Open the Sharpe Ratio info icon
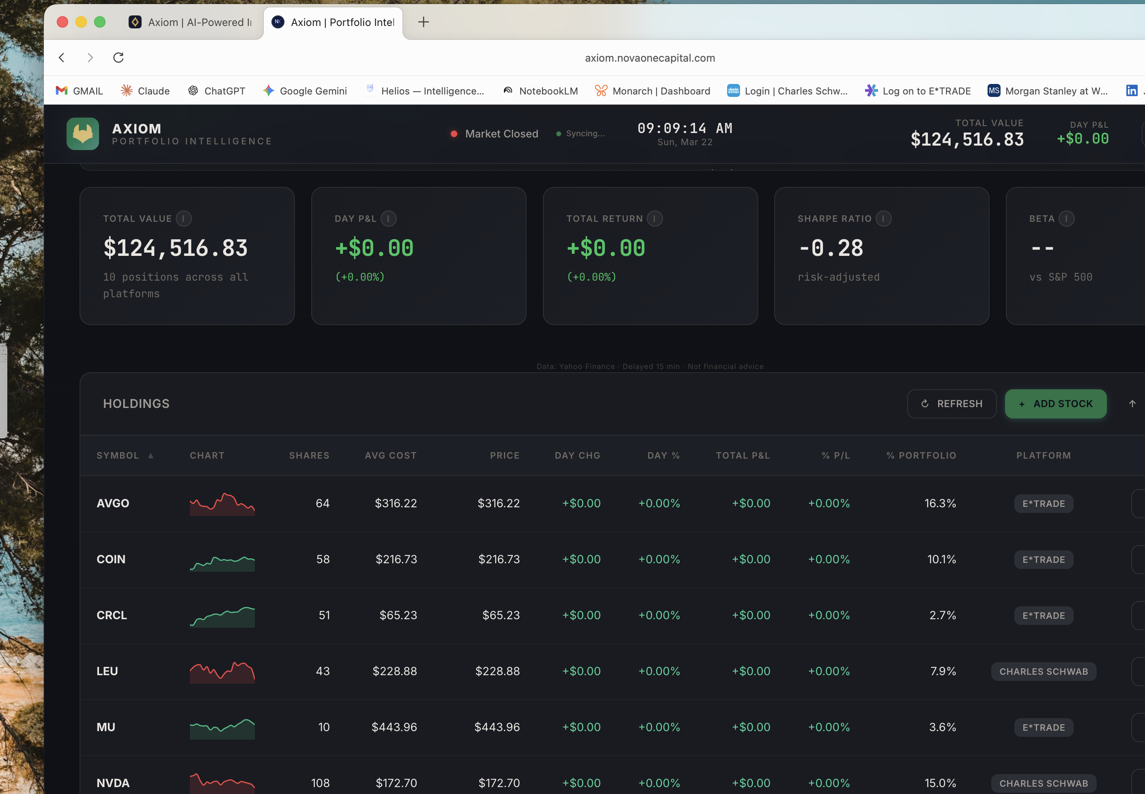Image resolution: width=1145 pixels, height=794 pixels. click(x=883, y=219)
